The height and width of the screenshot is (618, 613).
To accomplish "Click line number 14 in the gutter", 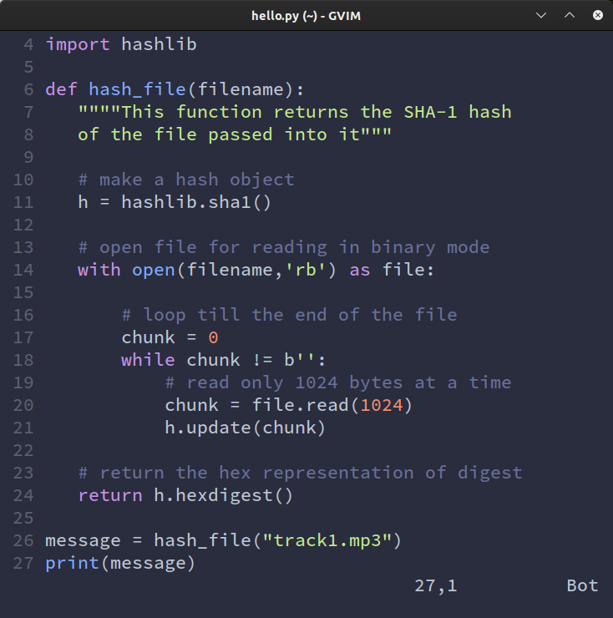I will (23, 270).
